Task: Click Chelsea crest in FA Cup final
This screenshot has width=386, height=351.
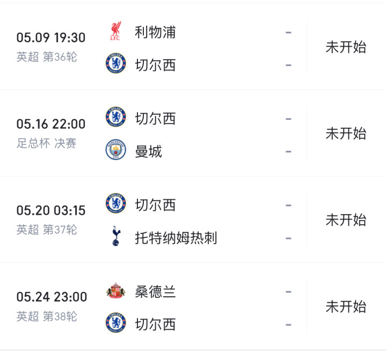Action: (x=115, y=116)
